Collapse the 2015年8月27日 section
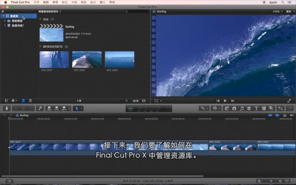The image size is (296, 185). (x=40, y=46)
